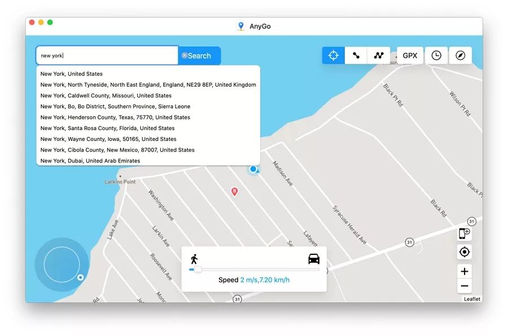Set speed to driving car icon
The height and width of the screenshot is (336, 508).
[314, 259]
